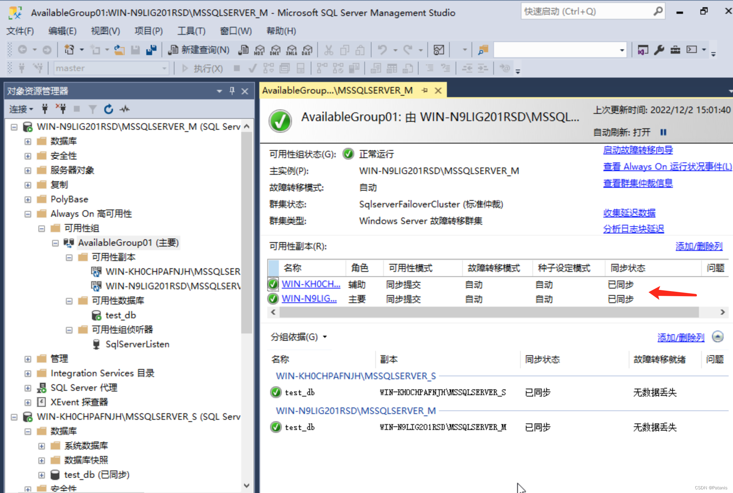Screen dimensions: 733x493
Task: Click the replicas table scroll-right arrow
Action: [722, 312]
